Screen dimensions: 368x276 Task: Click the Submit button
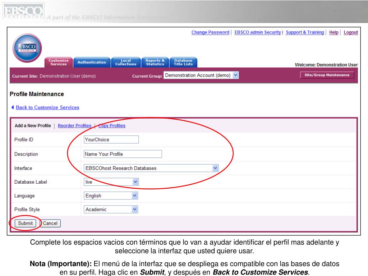pos(26,223)
